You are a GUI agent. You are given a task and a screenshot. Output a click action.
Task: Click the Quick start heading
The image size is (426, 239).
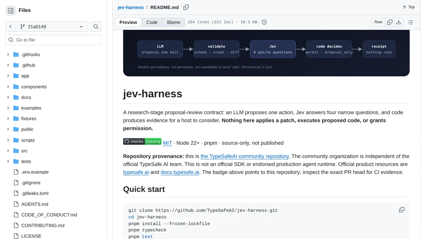pyautogui.click(x=144, y=189)
